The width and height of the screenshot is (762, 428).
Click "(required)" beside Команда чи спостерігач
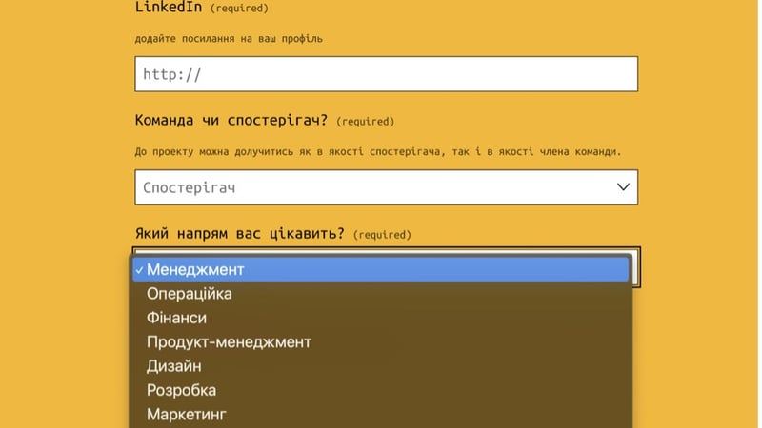click(366, 122)
